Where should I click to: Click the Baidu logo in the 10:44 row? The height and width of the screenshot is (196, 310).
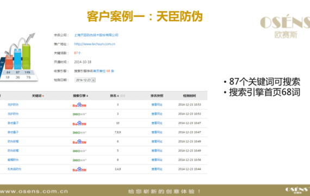click(x=79, y=169)
